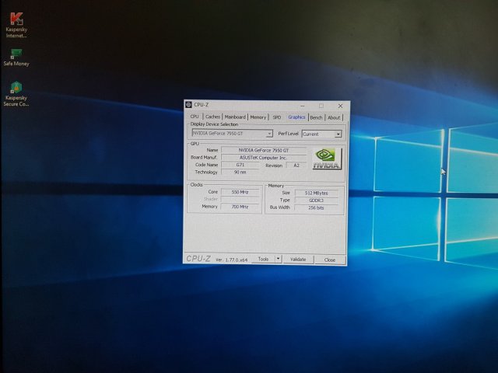This screenshot has height=373, width=498.
Task: Close the CPU-Z window with X
Action: [340, 106]
